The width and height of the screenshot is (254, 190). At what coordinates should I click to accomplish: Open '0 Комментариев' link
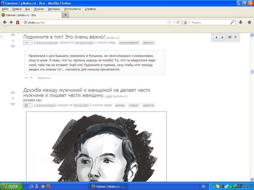tap(45, 42)
